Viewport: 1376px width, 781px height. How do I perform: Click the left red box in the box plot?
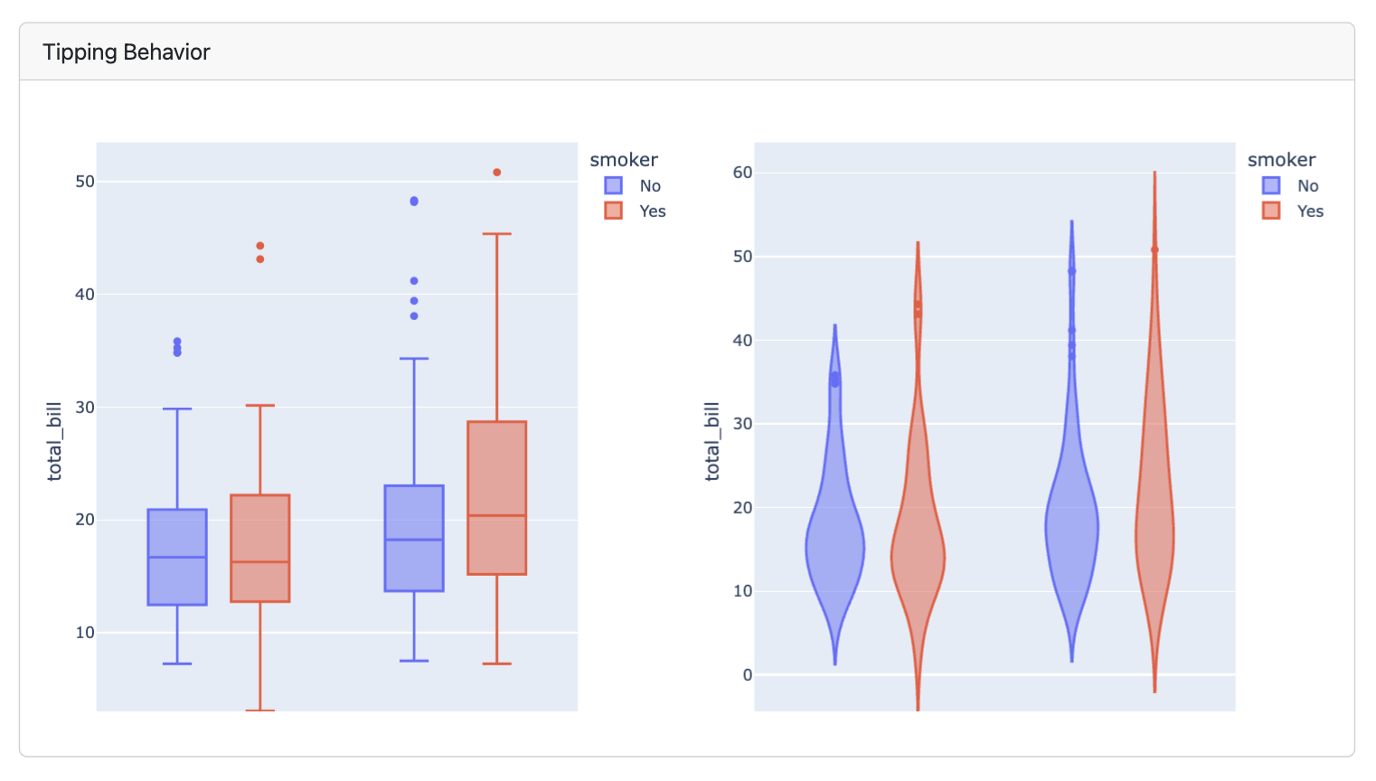[260, 533]
